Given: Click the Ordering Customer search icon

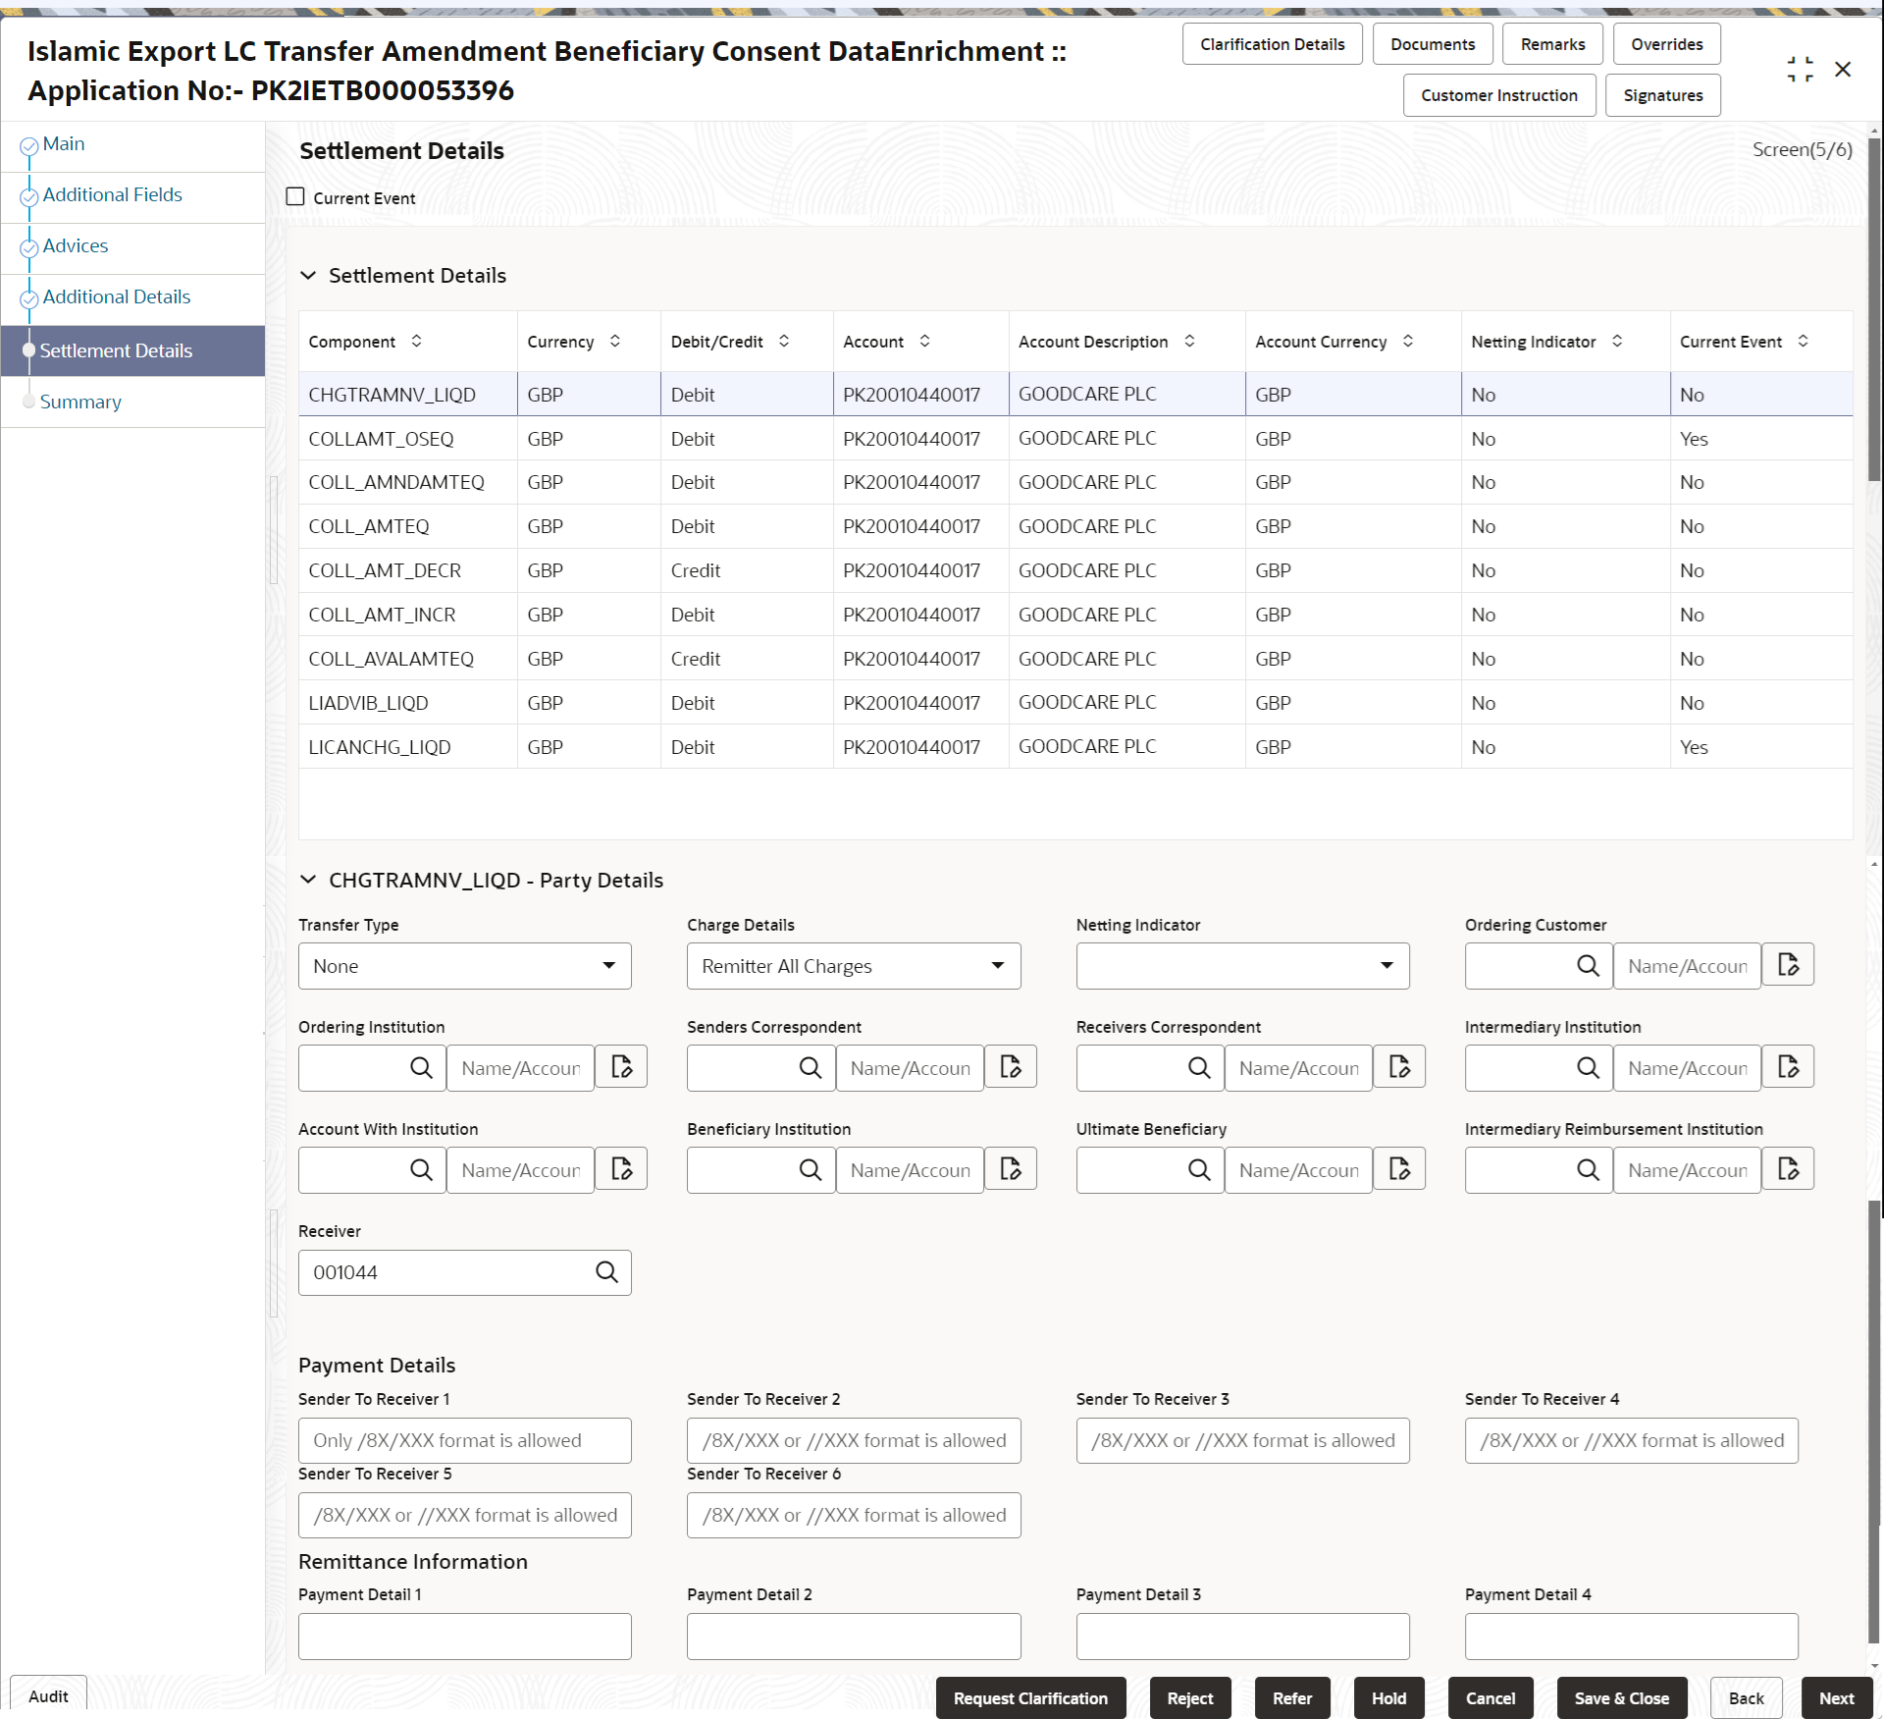Looking at the screenshot, I should pos(1589,965).
